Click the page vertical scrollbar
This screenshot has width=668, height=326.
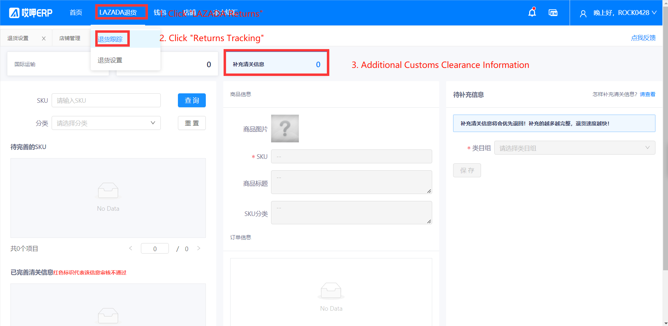tap(665, 138)
